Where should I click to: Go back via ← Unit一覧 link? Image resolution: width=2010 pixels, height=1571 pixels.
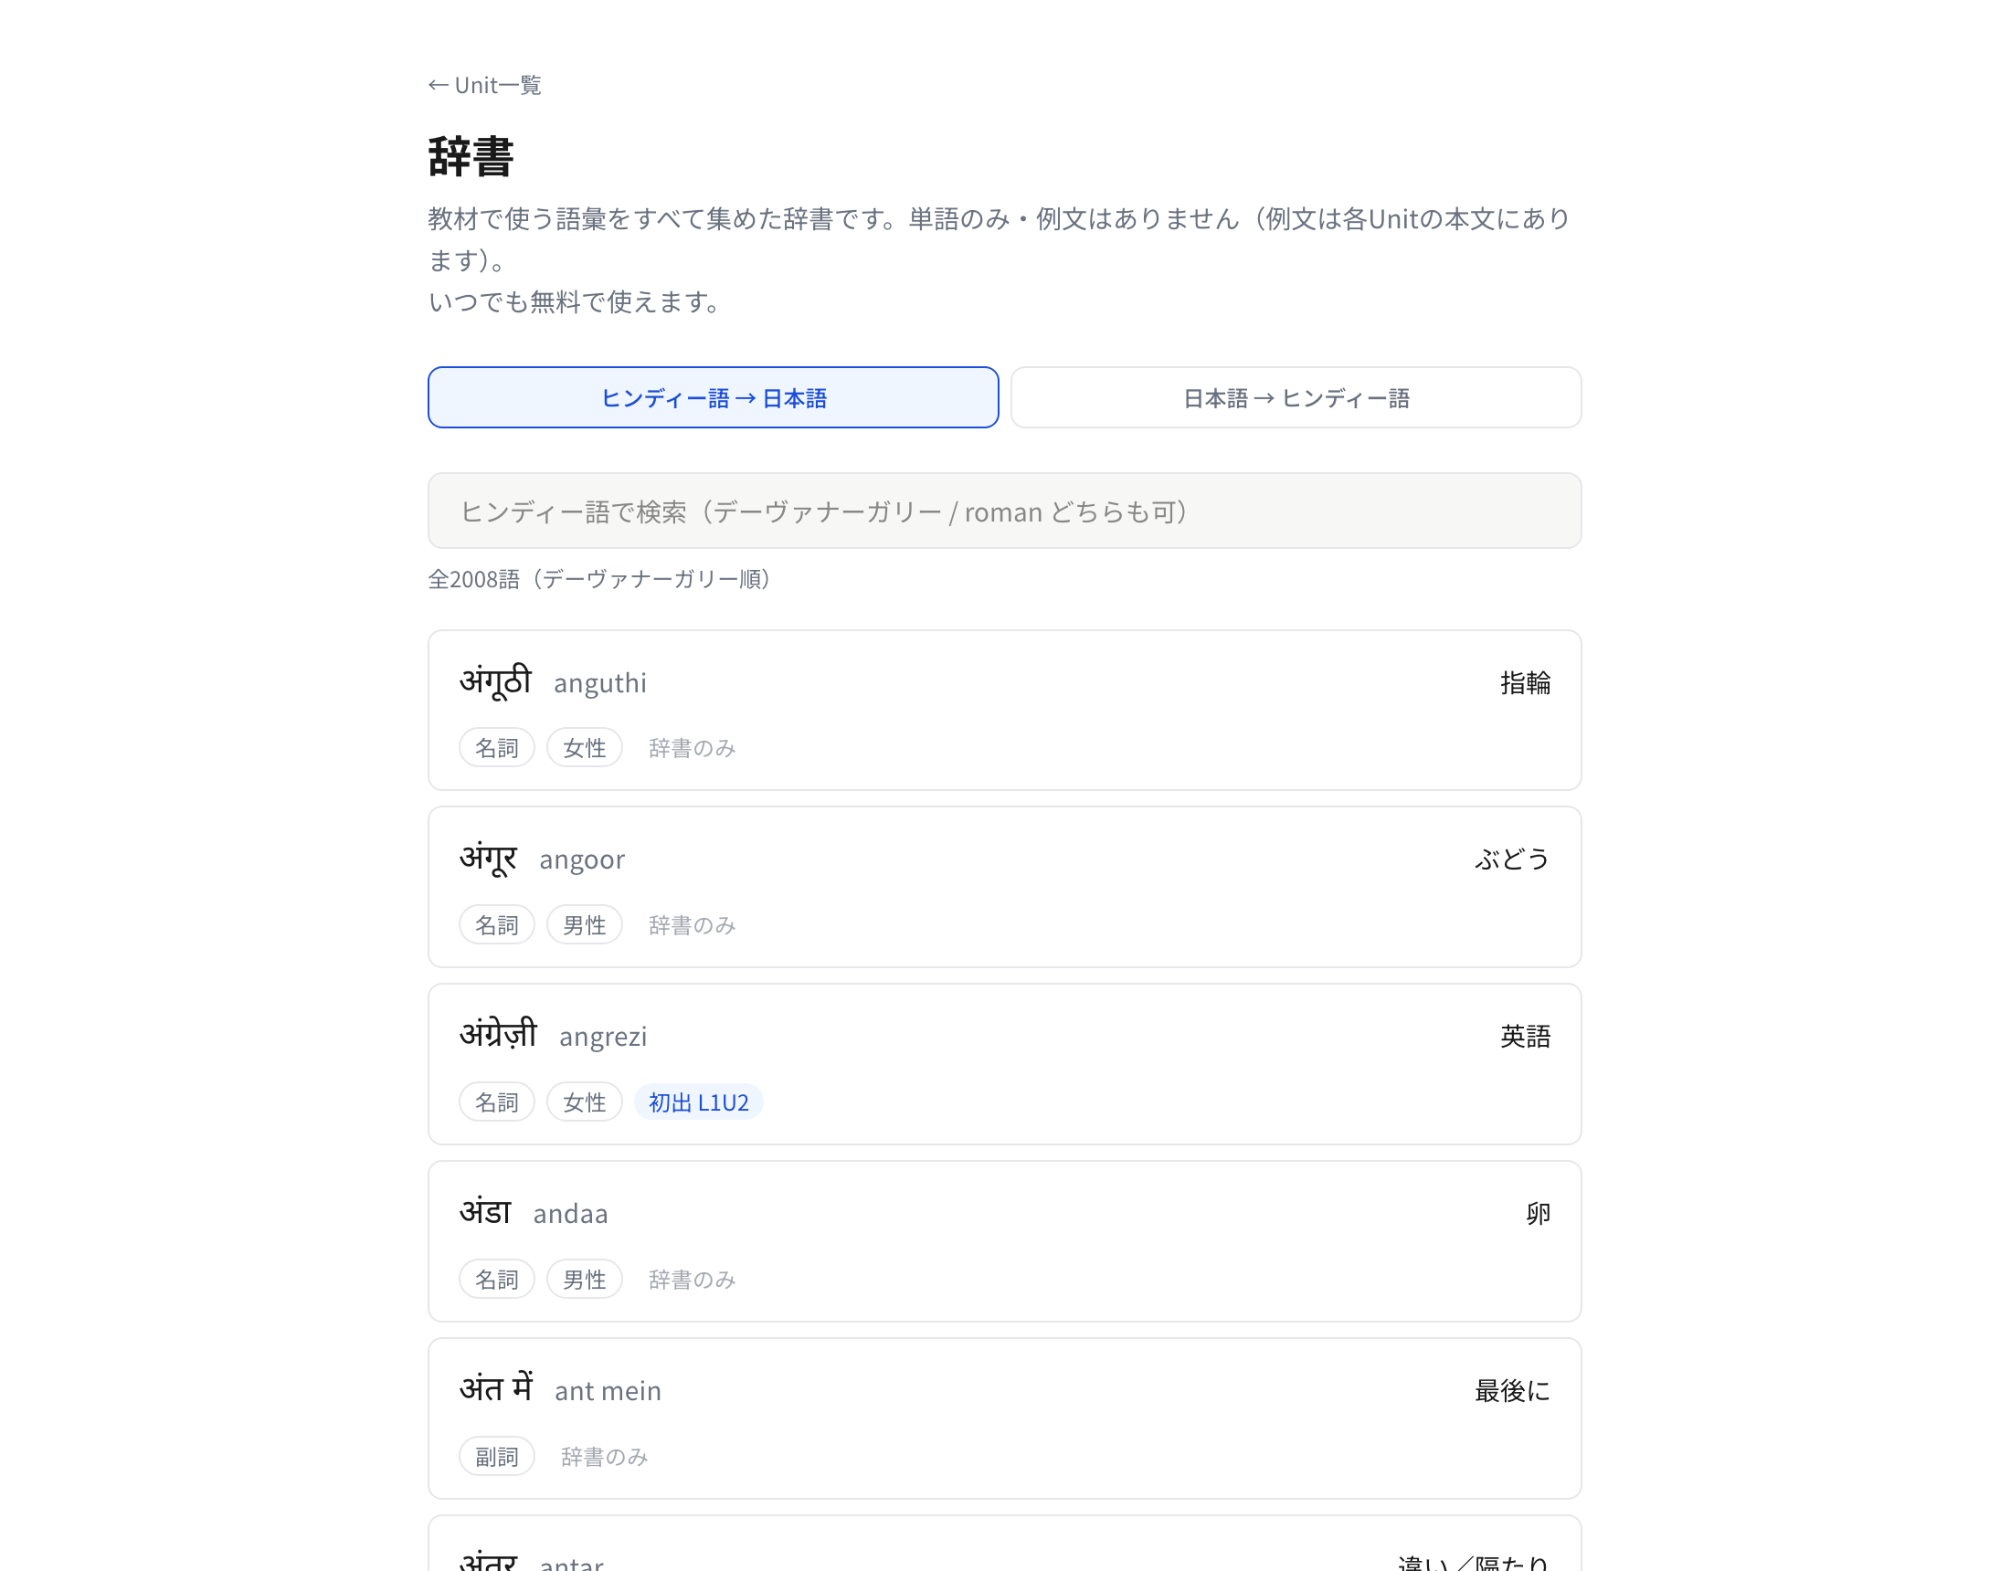484,86
